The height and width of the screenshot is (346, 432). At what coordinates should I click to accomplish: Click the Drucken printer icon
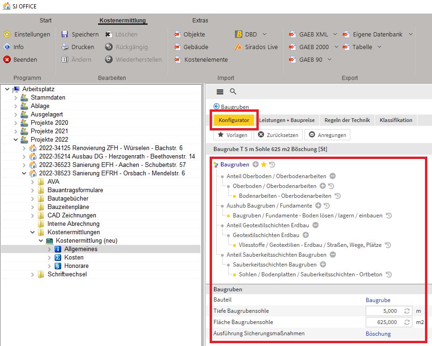tap(65, 47)
